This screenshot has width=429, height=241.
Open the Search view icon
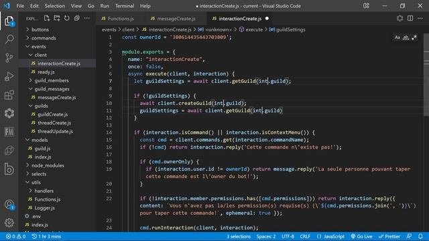pos(9,39)
